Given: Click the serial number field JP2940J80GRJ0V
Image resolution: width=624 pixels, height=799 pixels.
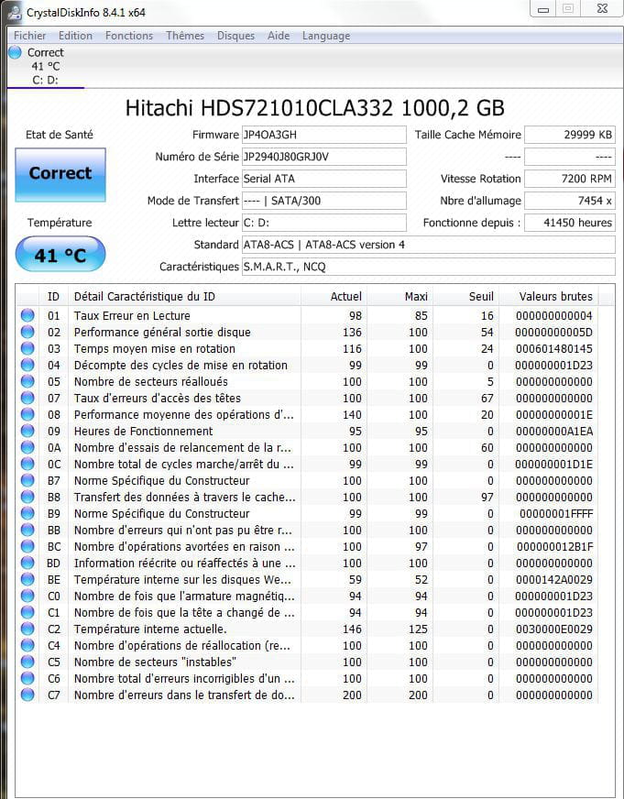Looking at the screenshot, I should 324,157.
